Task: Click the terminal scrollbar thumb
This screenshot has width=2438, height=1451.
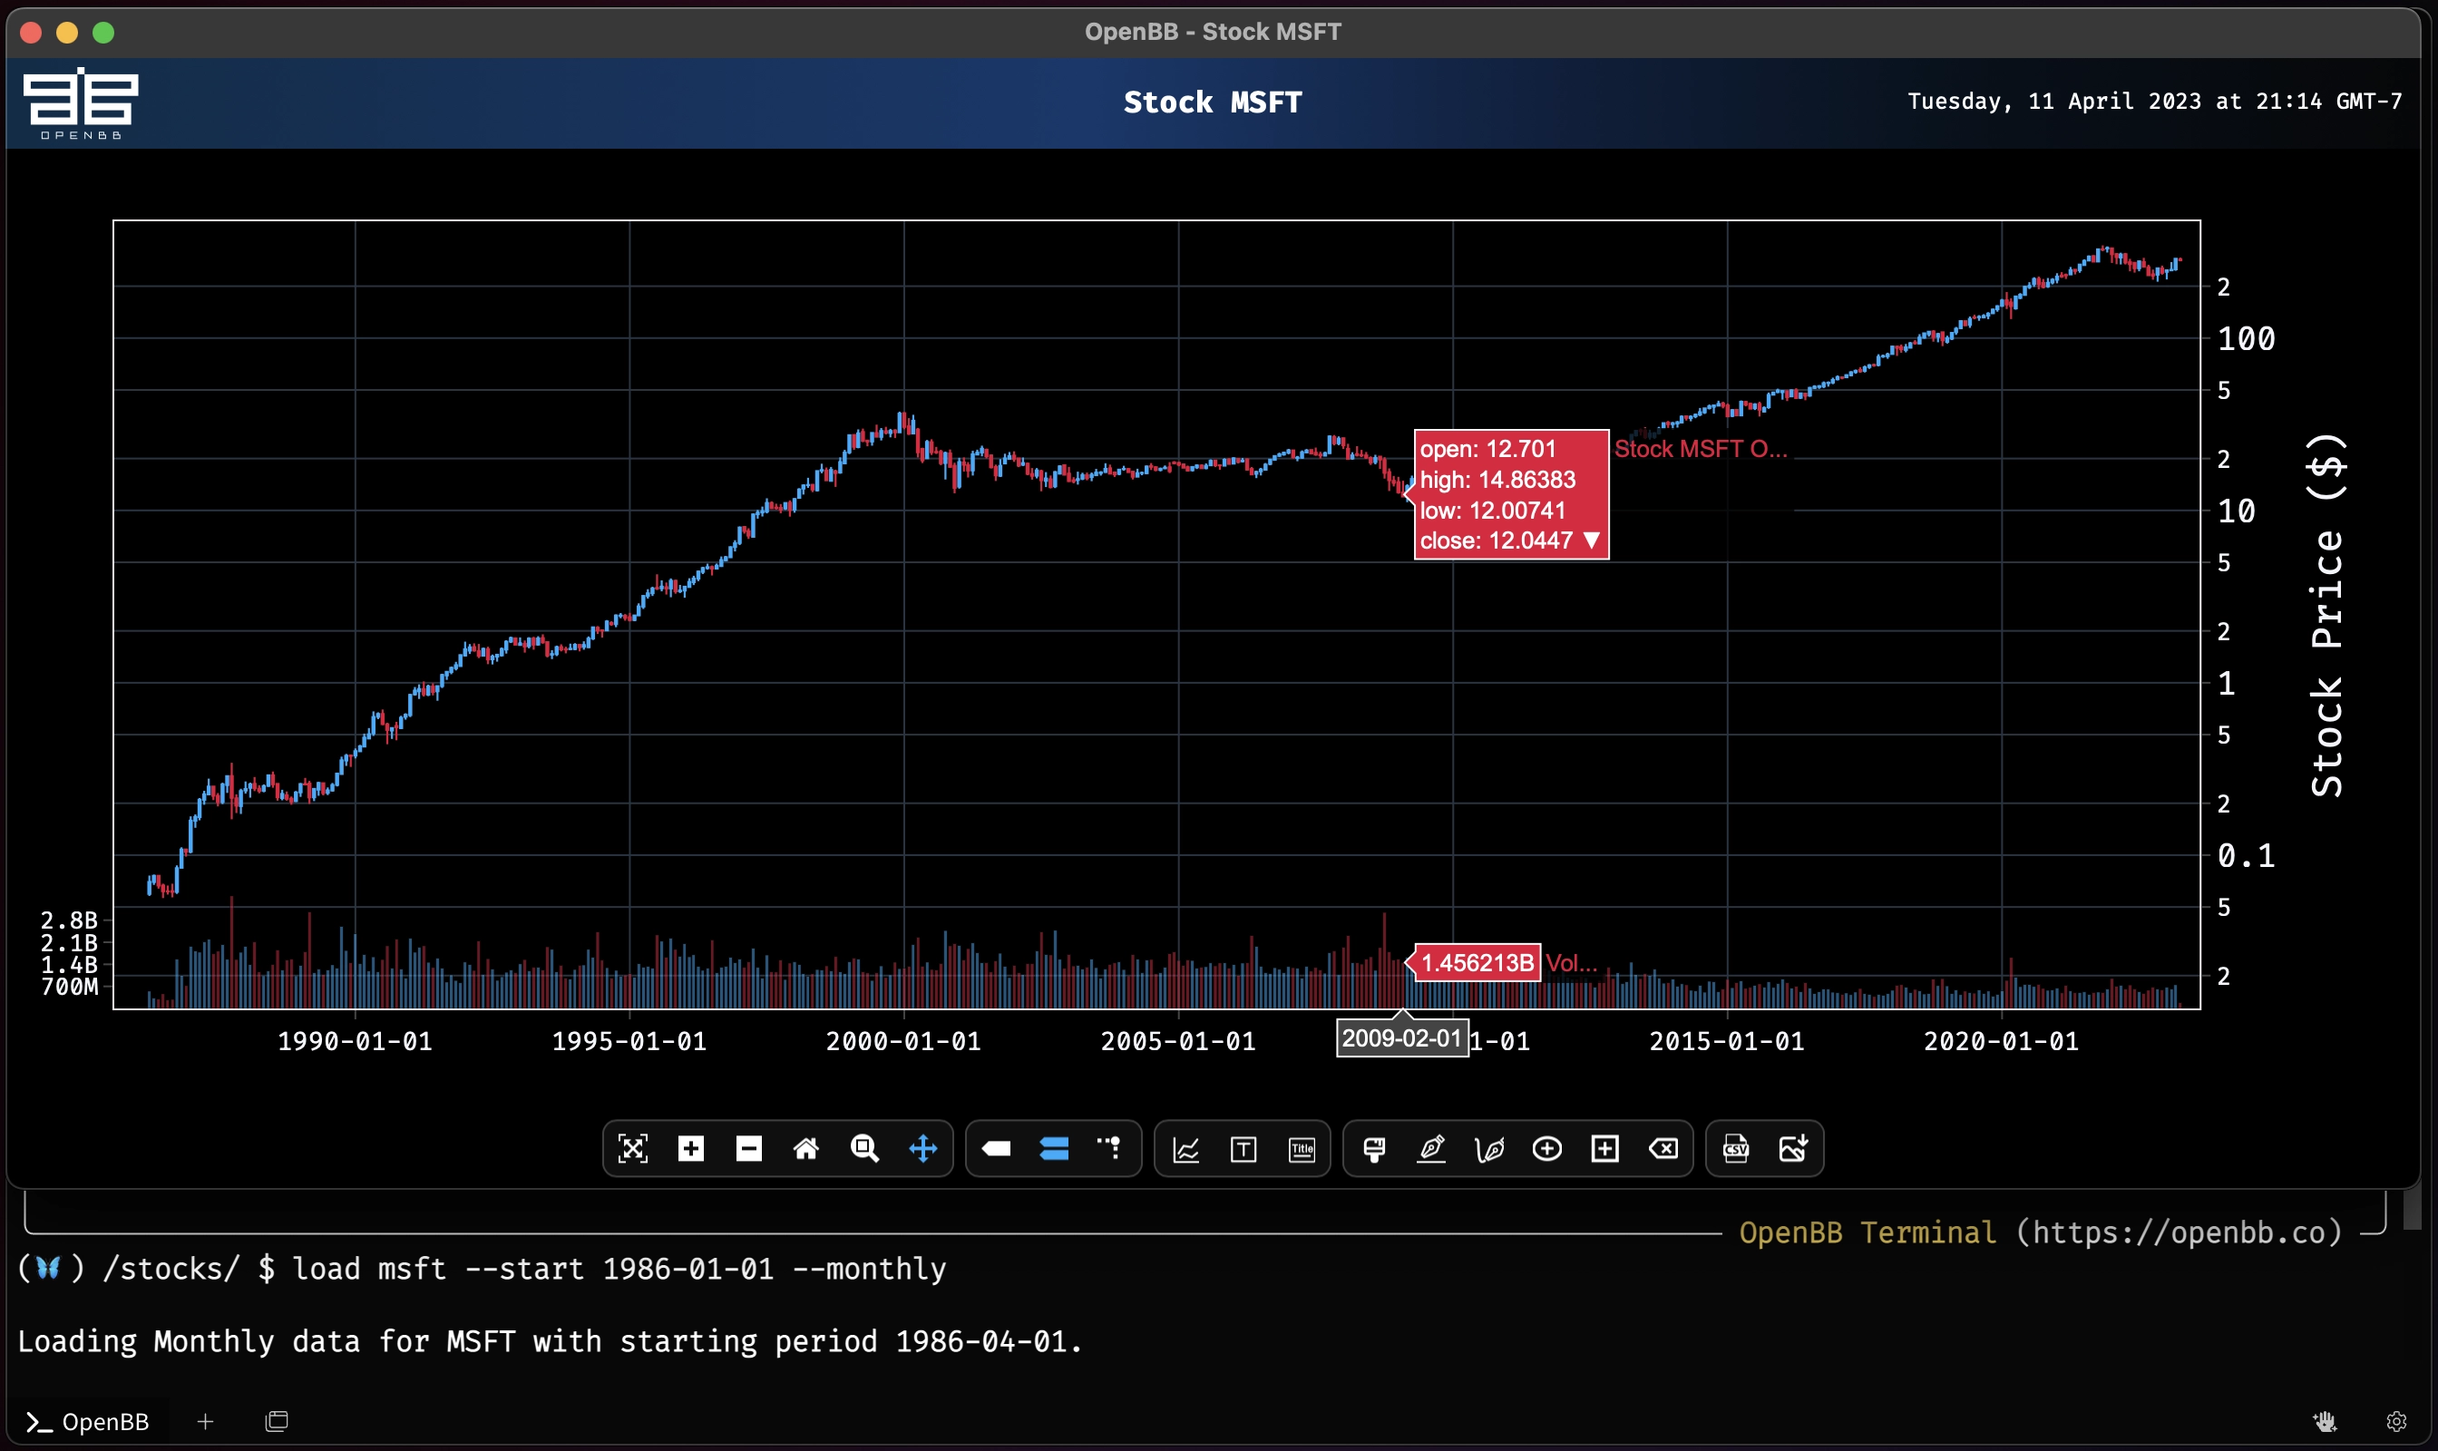Action: pyautogui.click(x=2413, y=1210)
